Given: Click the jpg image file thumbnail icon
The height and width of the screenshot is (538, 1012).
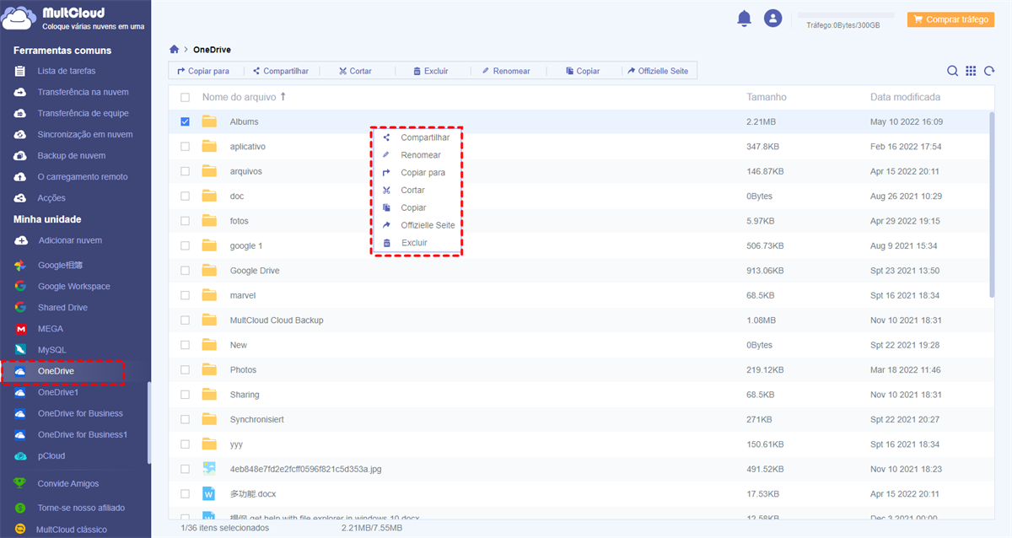Looking at the screenshot, I should 210,468.
